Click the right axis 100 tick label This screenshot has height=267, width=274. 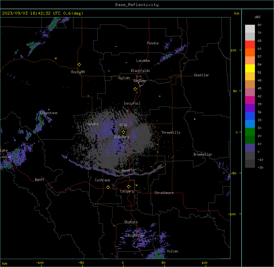click(x=233, y=50)
